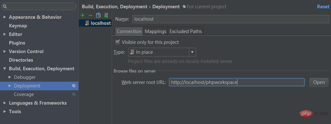Select Plugins in settings tree

click(x=17, y=43)
